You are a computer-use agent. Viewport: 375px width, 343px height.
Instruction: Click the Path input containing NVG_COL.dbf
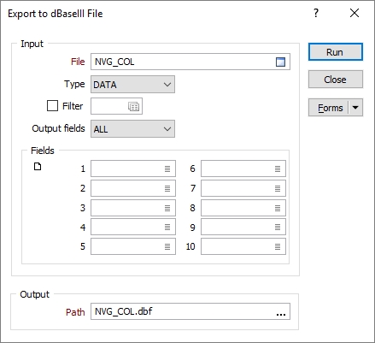190,311
